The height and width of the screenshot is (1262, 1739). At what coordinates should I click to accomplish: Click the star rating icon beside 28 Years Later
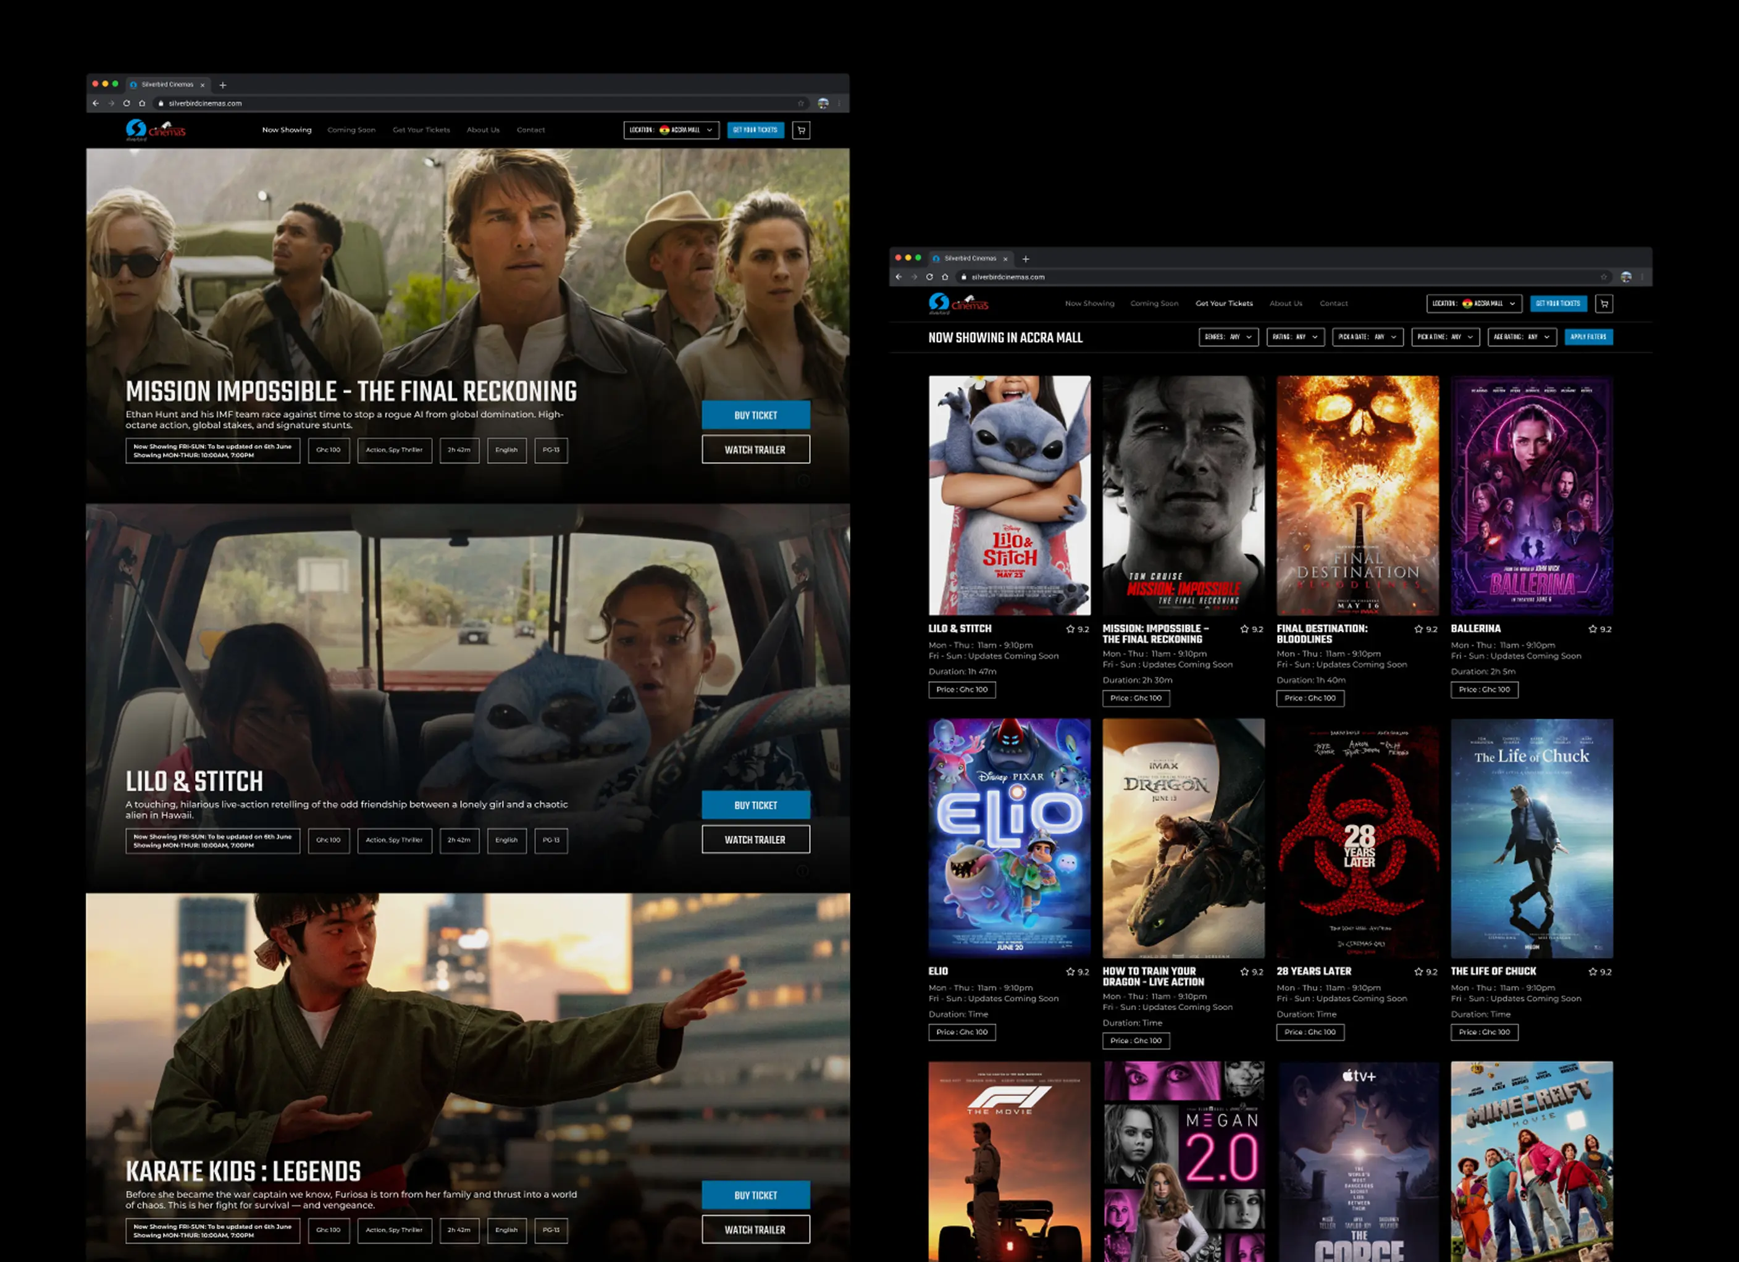point(1418,972)
